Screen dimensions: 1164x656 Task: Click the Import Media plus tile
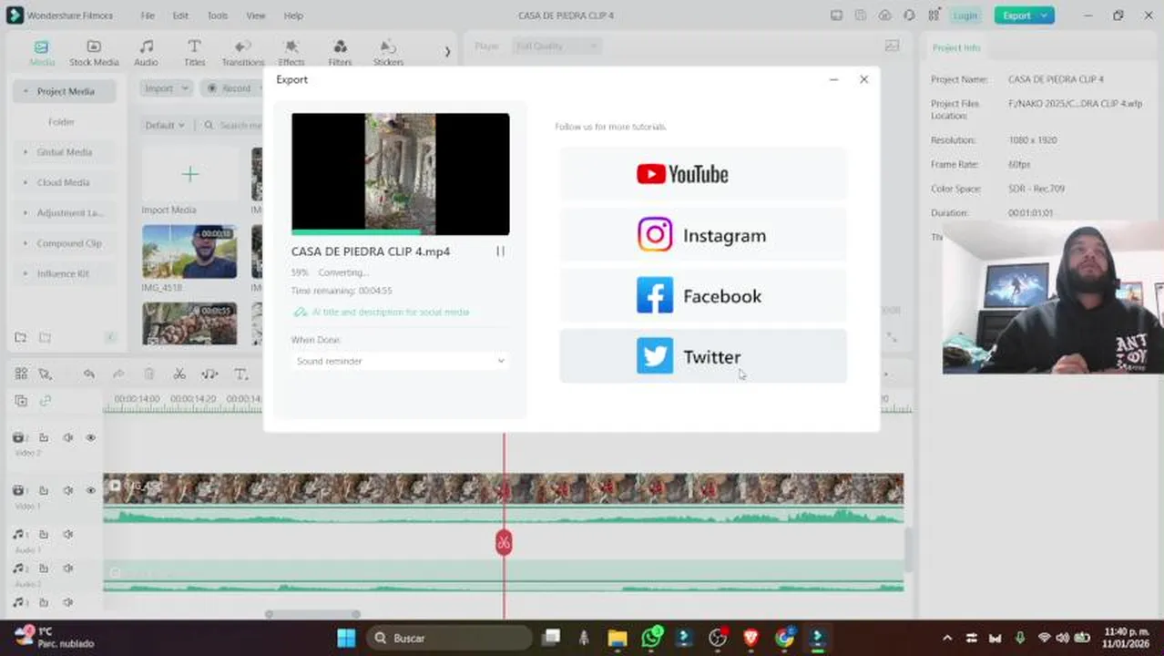pos(189,174)
